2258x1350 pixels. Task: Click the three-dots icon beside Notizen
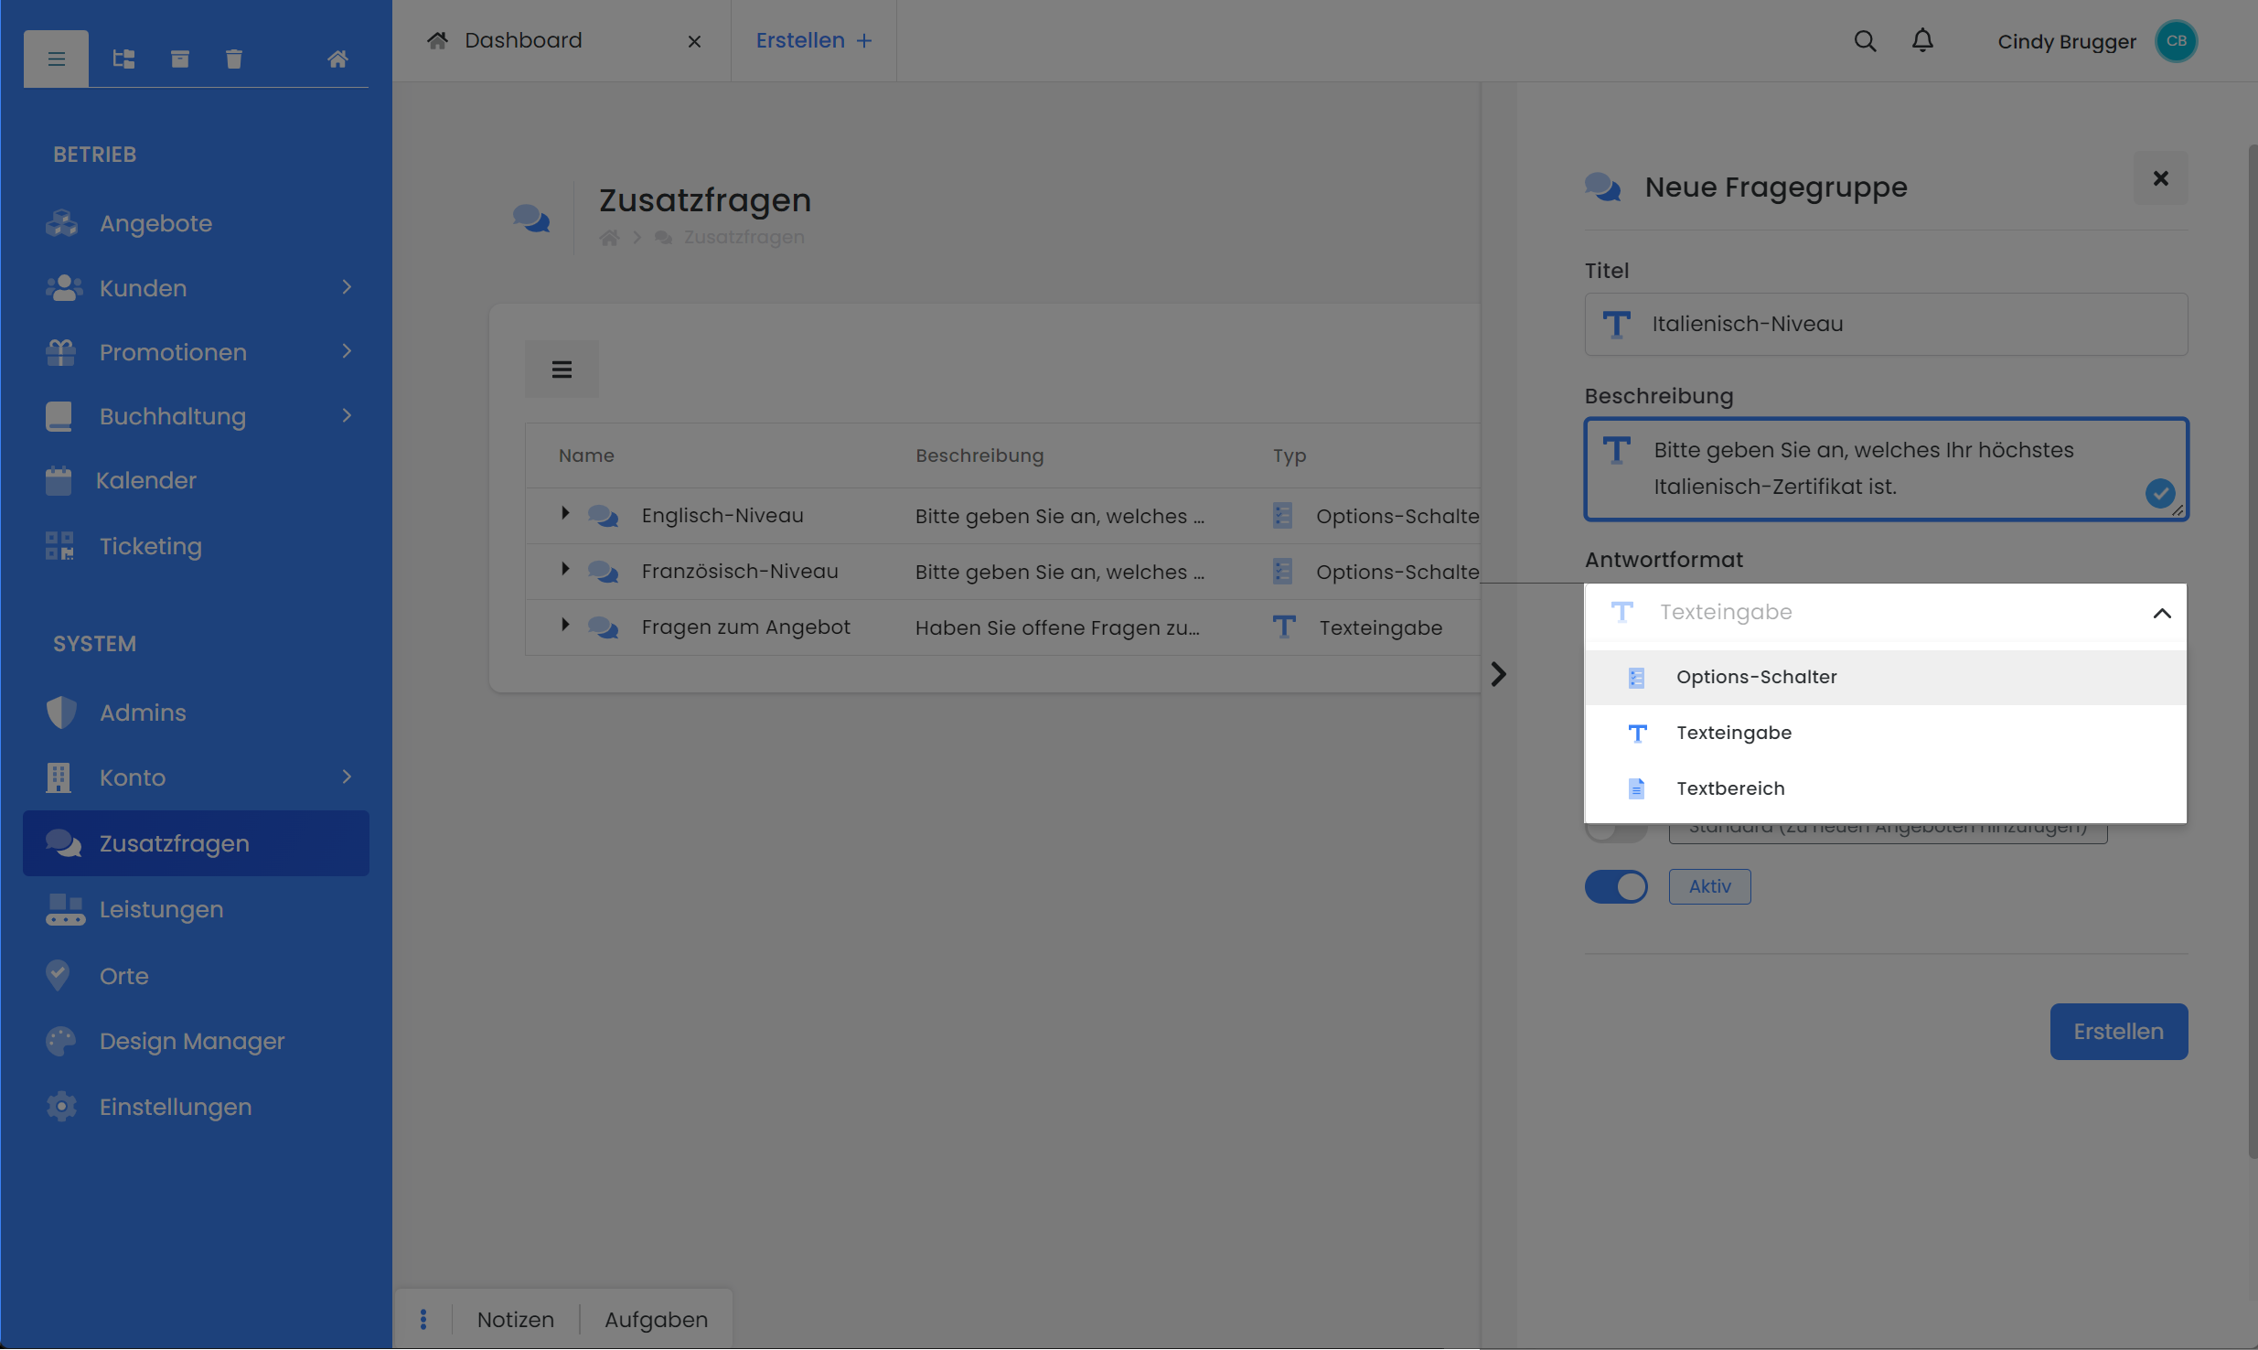[423, 1319]
